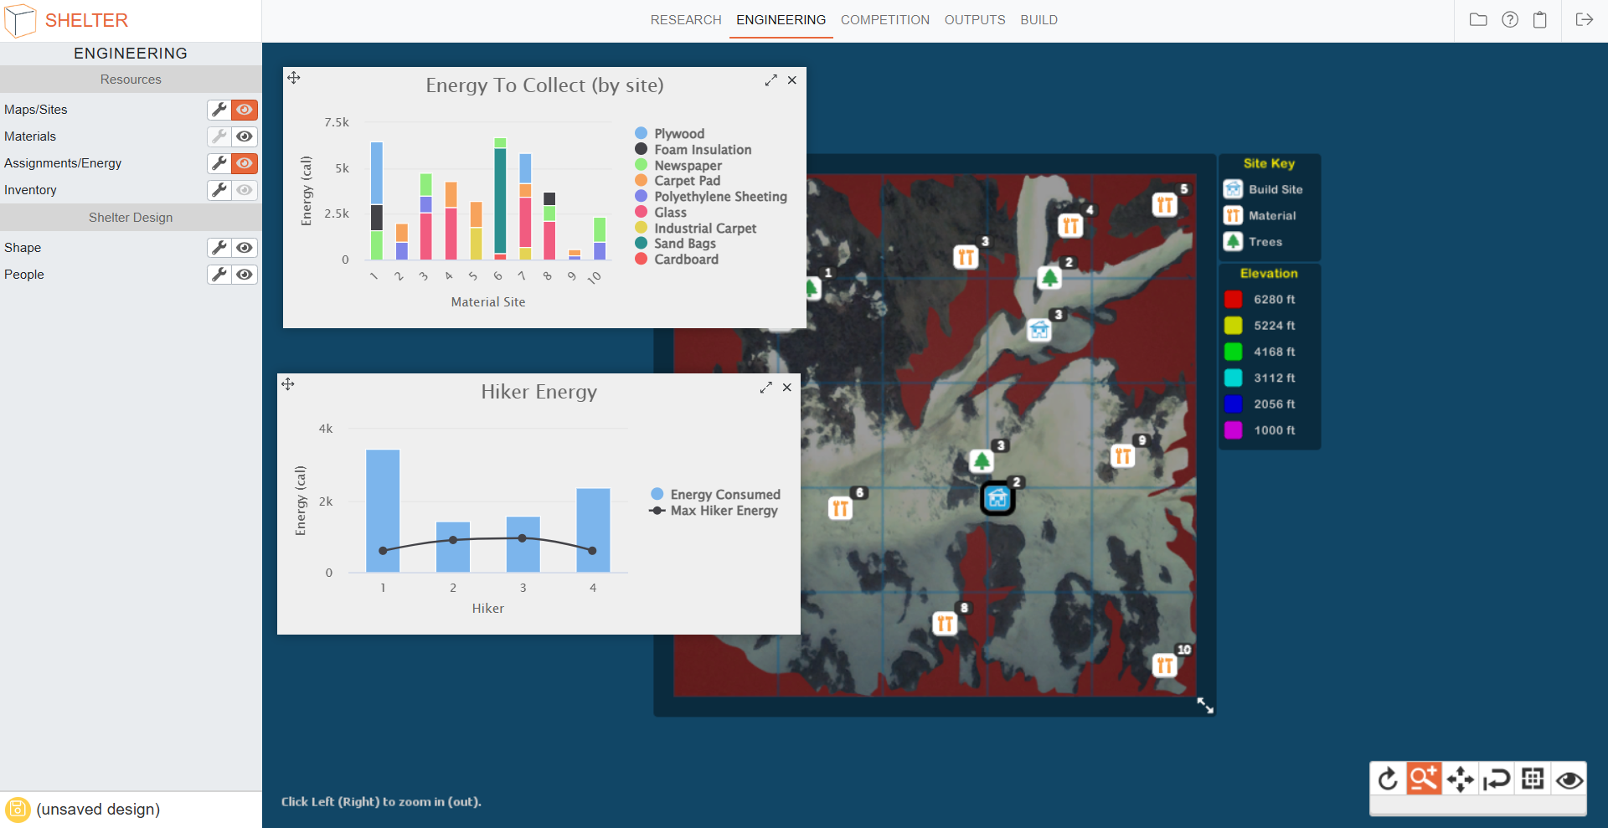1608x828 pixels.
Task: Hide the People layer using eye icon
Action: click(245, 275)
